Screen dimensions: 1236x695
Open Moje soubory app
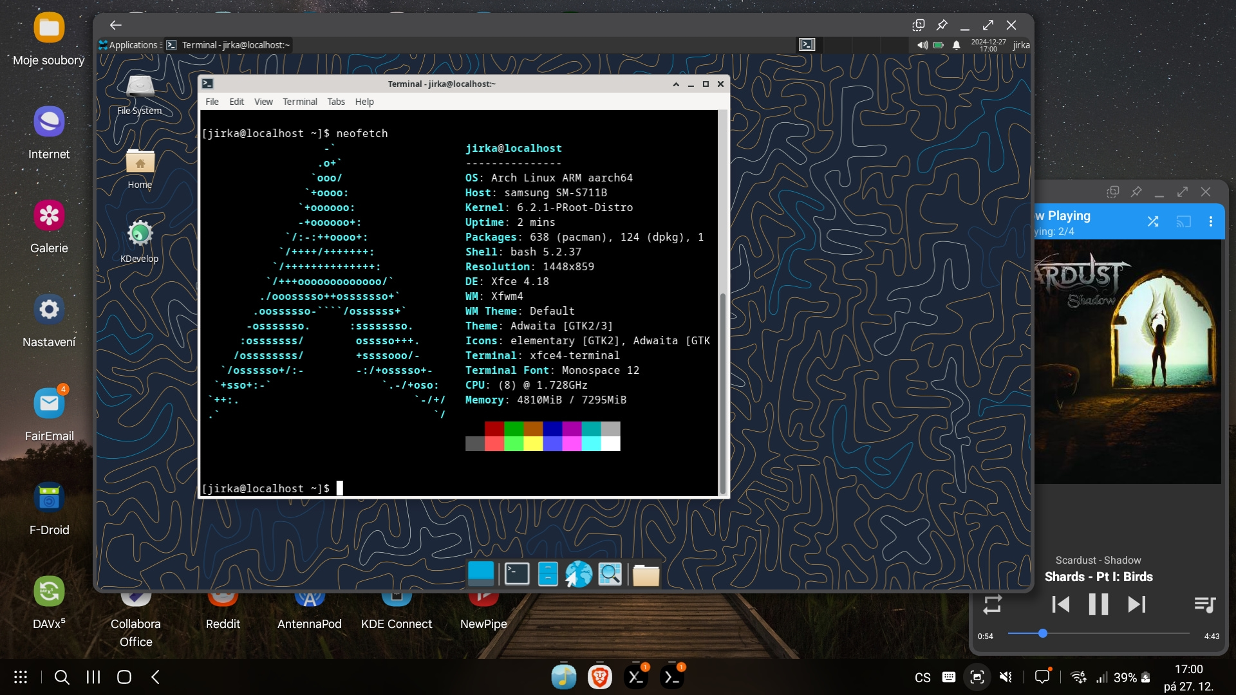pyautogui.click(x=49, y=40)
